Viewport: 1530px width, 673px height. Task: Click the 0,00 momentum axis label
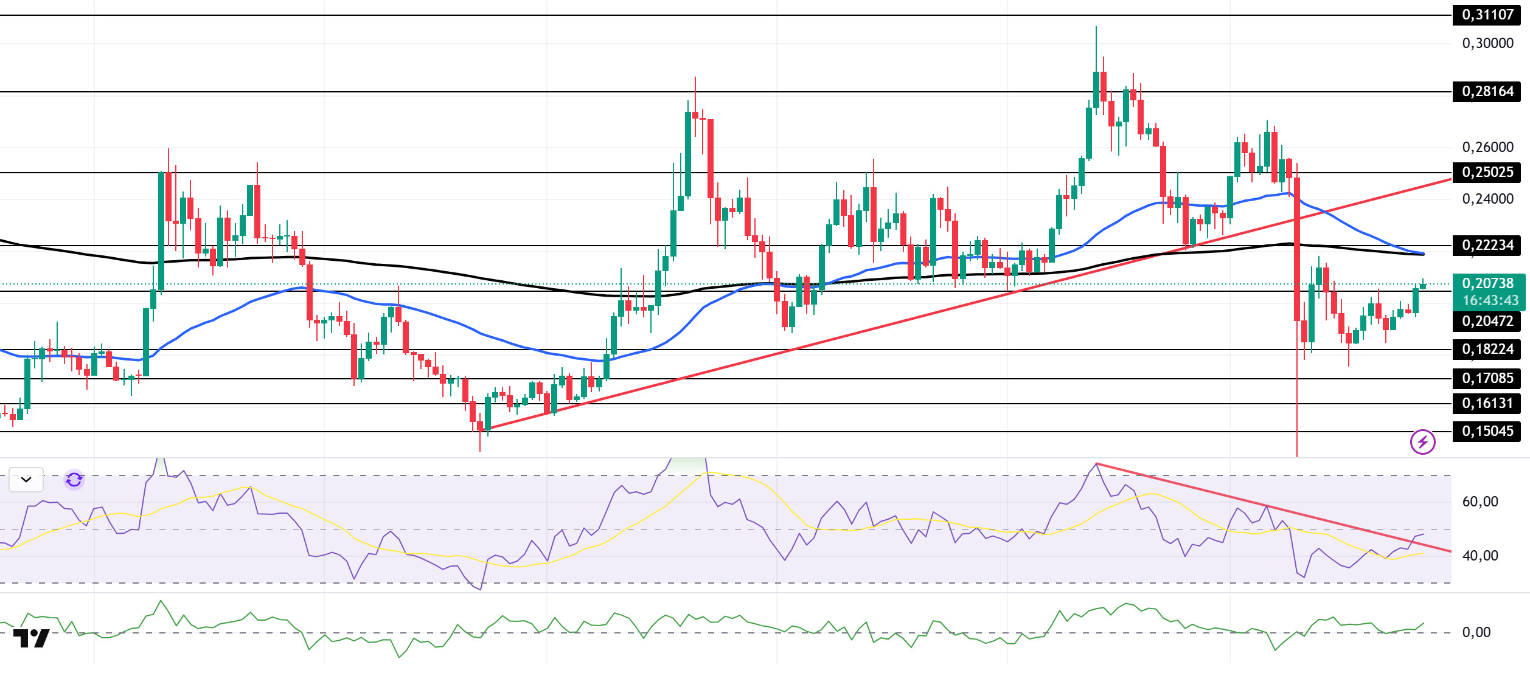[x=1476, y=632]
